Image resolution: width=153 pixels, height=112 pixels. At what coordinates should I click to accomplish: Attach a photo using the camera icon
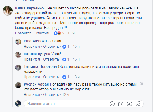tap(121, 104)
